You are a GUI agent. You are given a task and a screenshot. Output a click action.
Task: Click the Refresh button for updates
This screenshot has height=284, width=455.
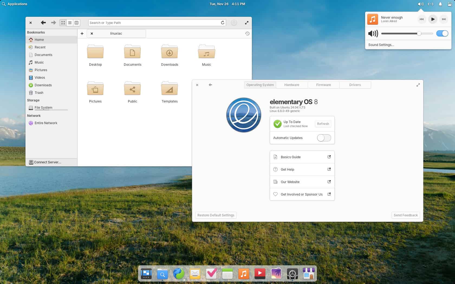pyautogui.click(x=323, y=124)
